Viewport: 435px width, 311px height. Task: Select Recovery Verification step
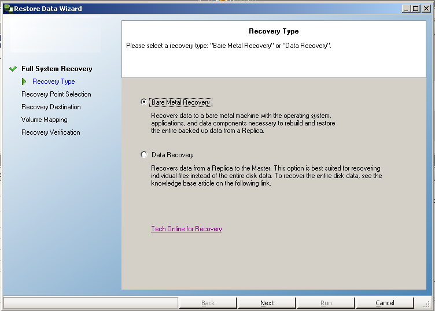51,132
